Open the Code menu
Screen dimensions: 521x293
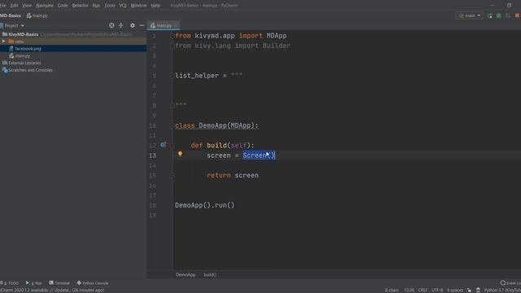(x=63, y=6)
